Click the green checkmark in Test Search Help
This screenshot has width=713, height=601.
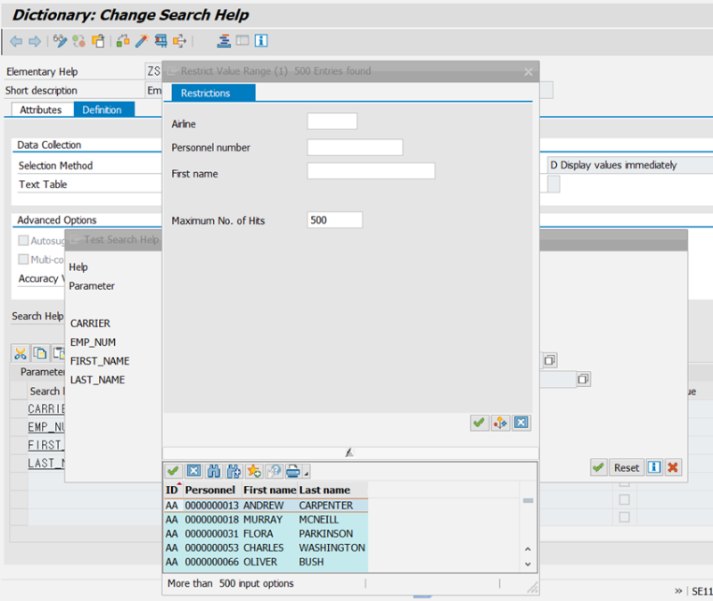[x=598, y=467]
